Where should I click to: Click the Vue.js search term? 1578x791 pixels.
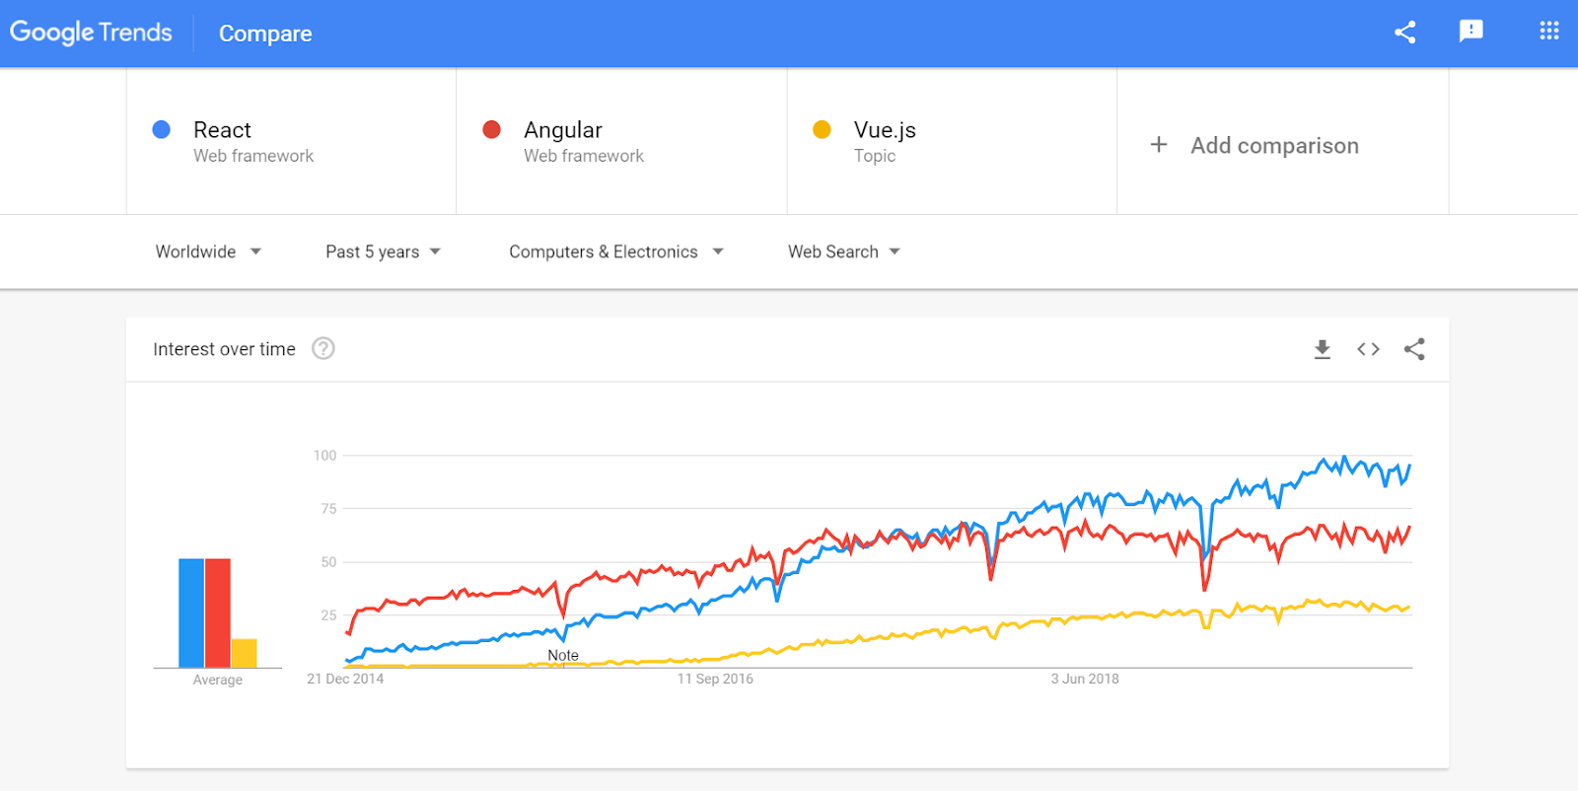[885, 130]
